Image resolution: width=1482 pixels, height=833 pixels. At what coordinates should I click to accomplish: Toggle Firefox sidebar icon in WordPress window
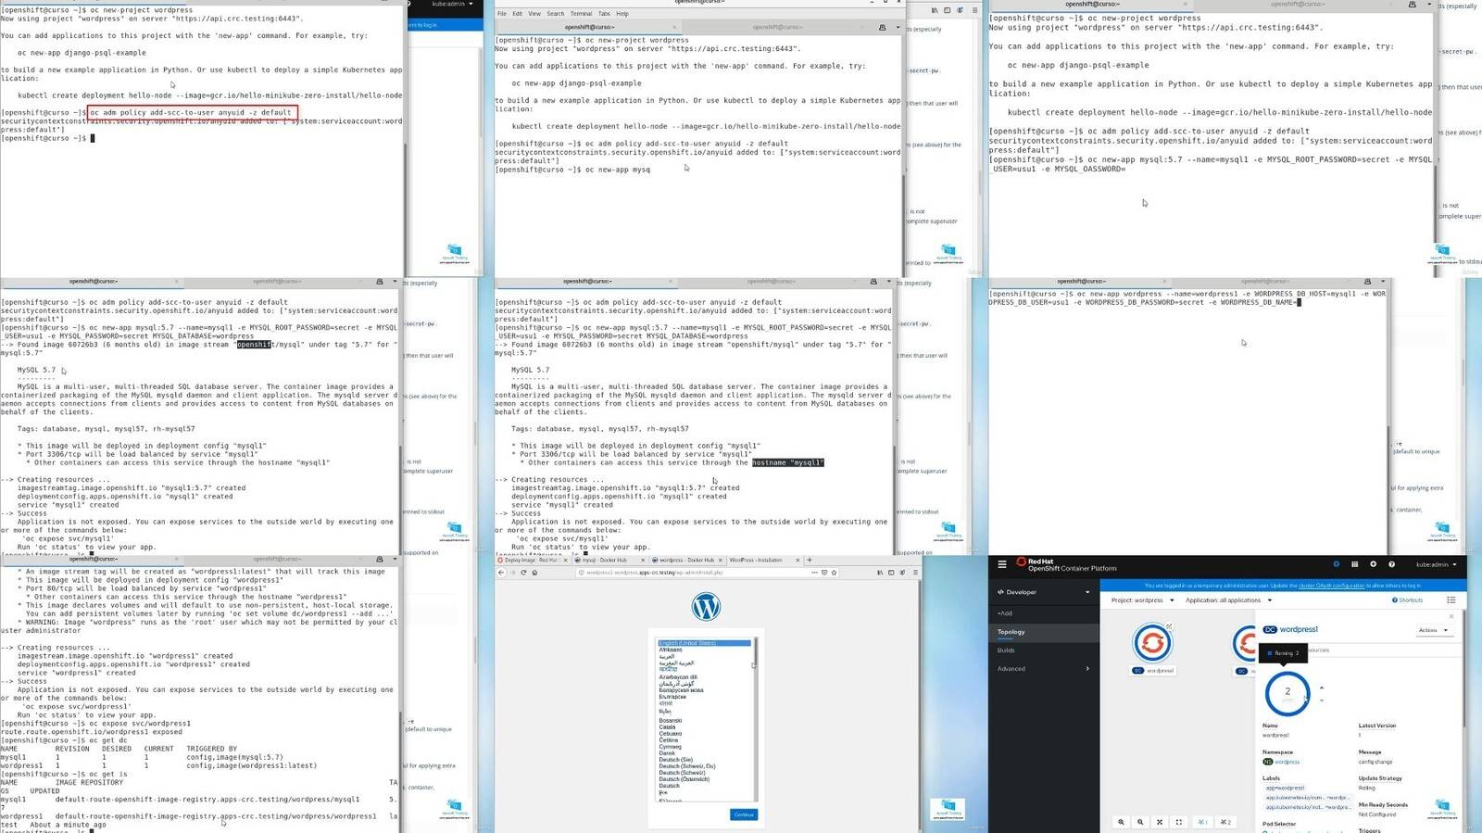pyautogui.click(x=891, y=573)
